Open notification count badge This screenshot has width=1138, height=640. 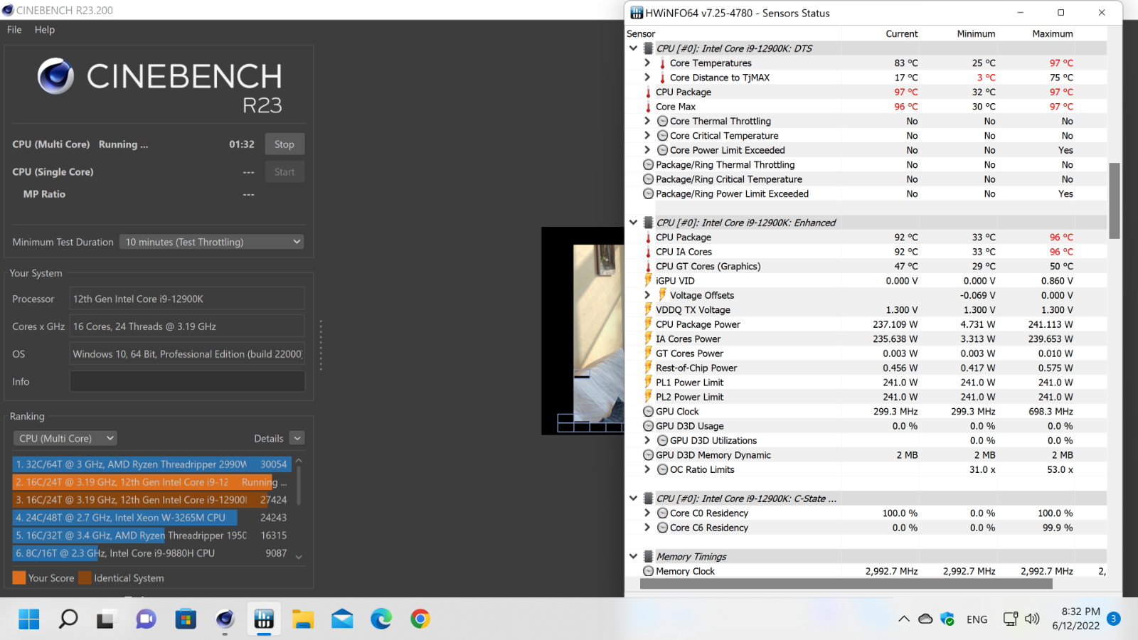(x=1114, y=619)
